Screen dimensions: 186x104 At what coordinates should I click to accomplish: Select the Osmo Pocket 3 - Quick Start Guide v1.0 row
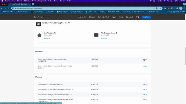92,85
